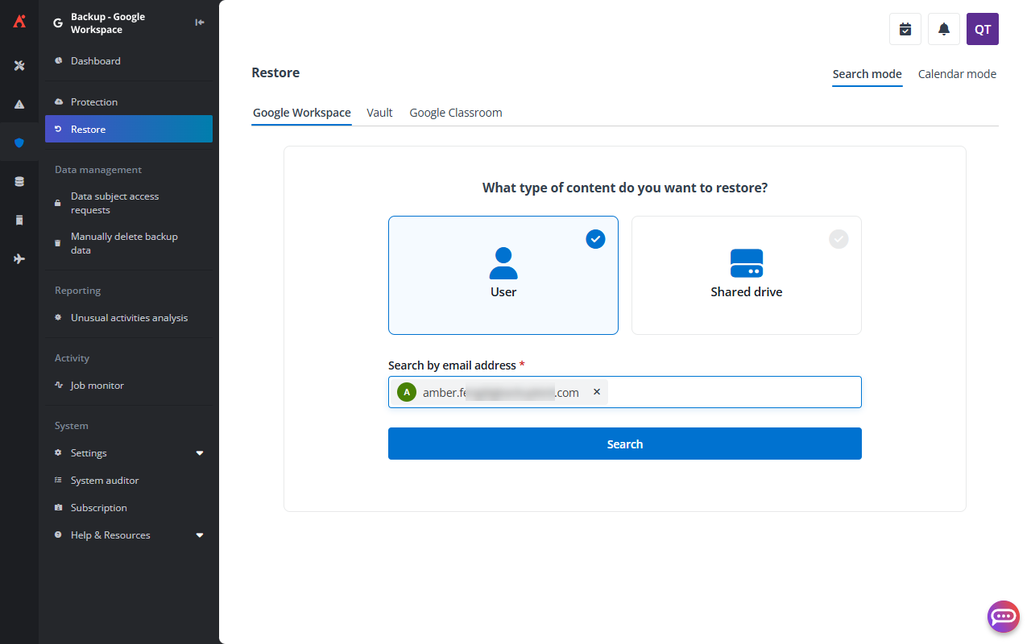
Task: Open the warning triangle icon in left rail
Action: [x=19, y=104]
